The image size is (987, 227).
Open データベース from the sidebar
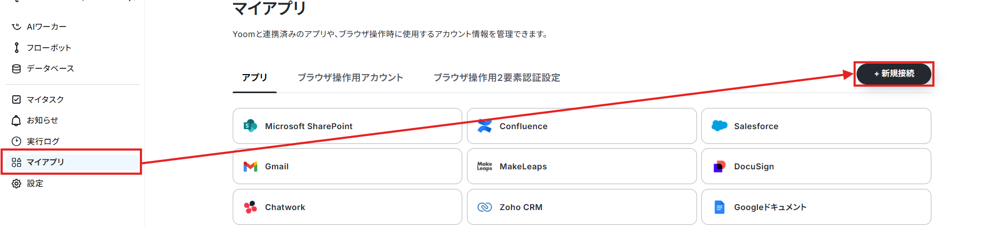[50, 68]
